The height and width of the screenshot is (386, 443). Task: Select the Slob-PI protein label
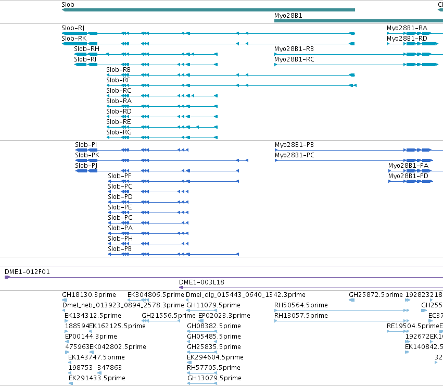[86, 145]
